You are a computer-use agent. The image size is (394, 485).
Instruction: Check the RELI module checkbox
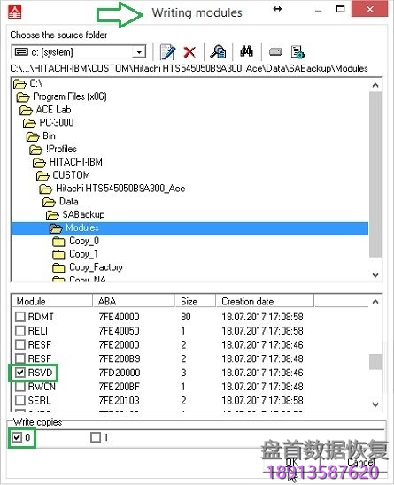20,330
